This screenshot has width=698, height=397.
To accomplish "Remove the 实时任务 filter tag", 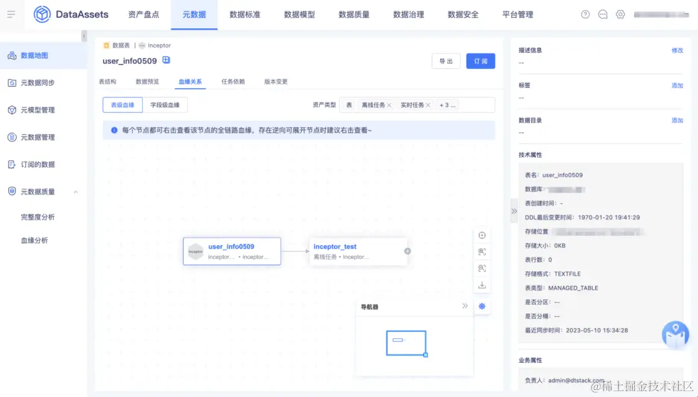I will (428, 105).
